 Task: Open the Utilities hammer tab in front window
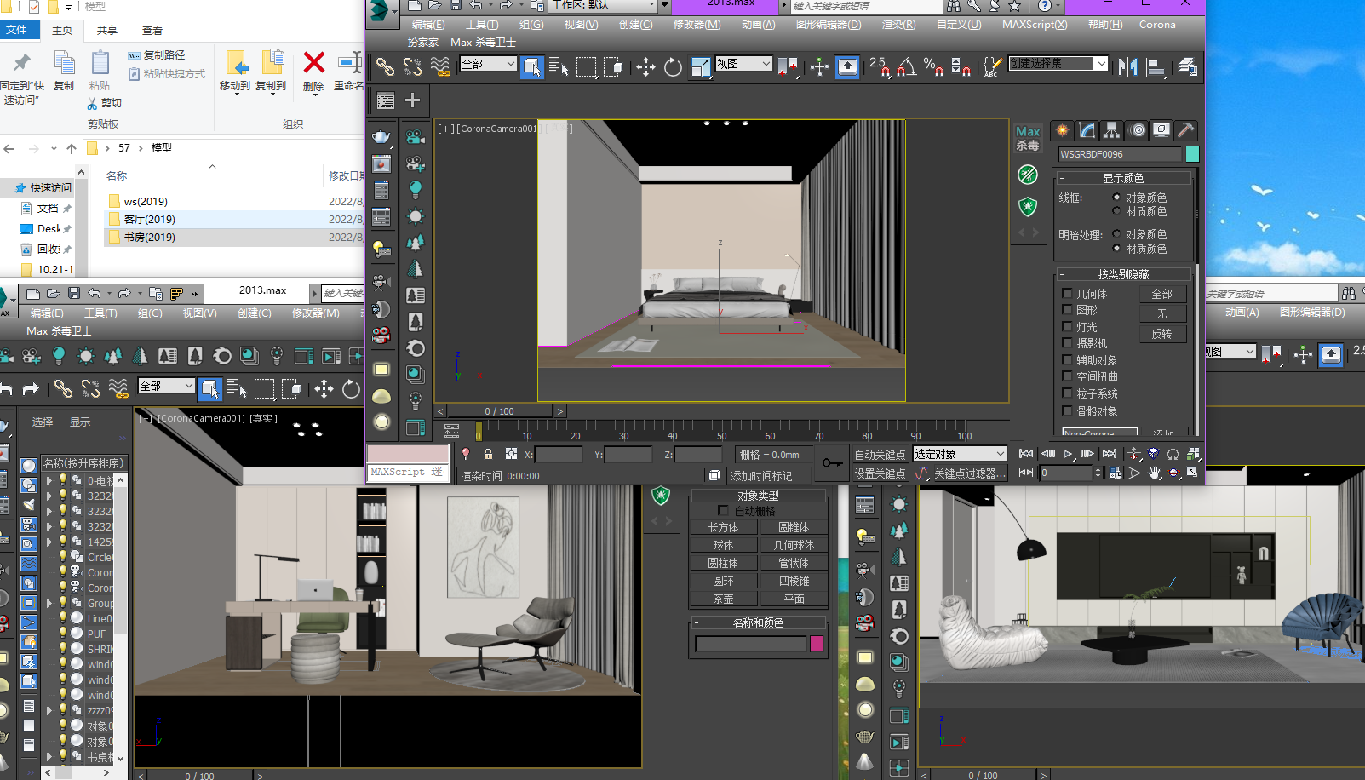click(1185, 130)
